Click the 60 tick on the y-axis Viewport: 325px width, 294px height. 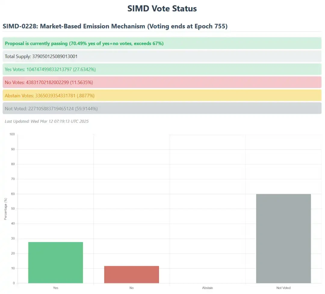[x=13, y=194]
